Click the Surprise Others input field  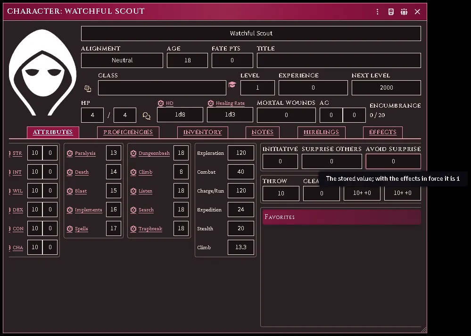pyautogui.click(x=331, y=161)
